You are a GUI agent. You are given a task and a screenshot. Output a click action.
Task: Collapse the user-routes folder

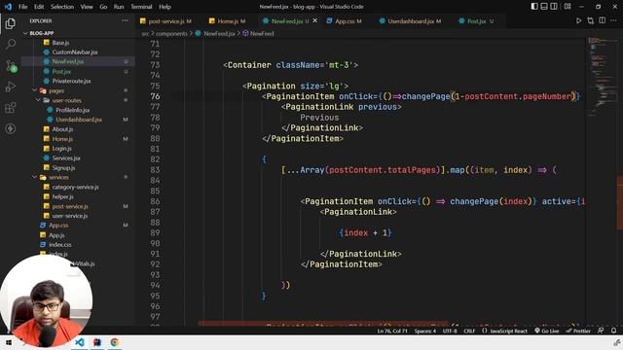66,100
